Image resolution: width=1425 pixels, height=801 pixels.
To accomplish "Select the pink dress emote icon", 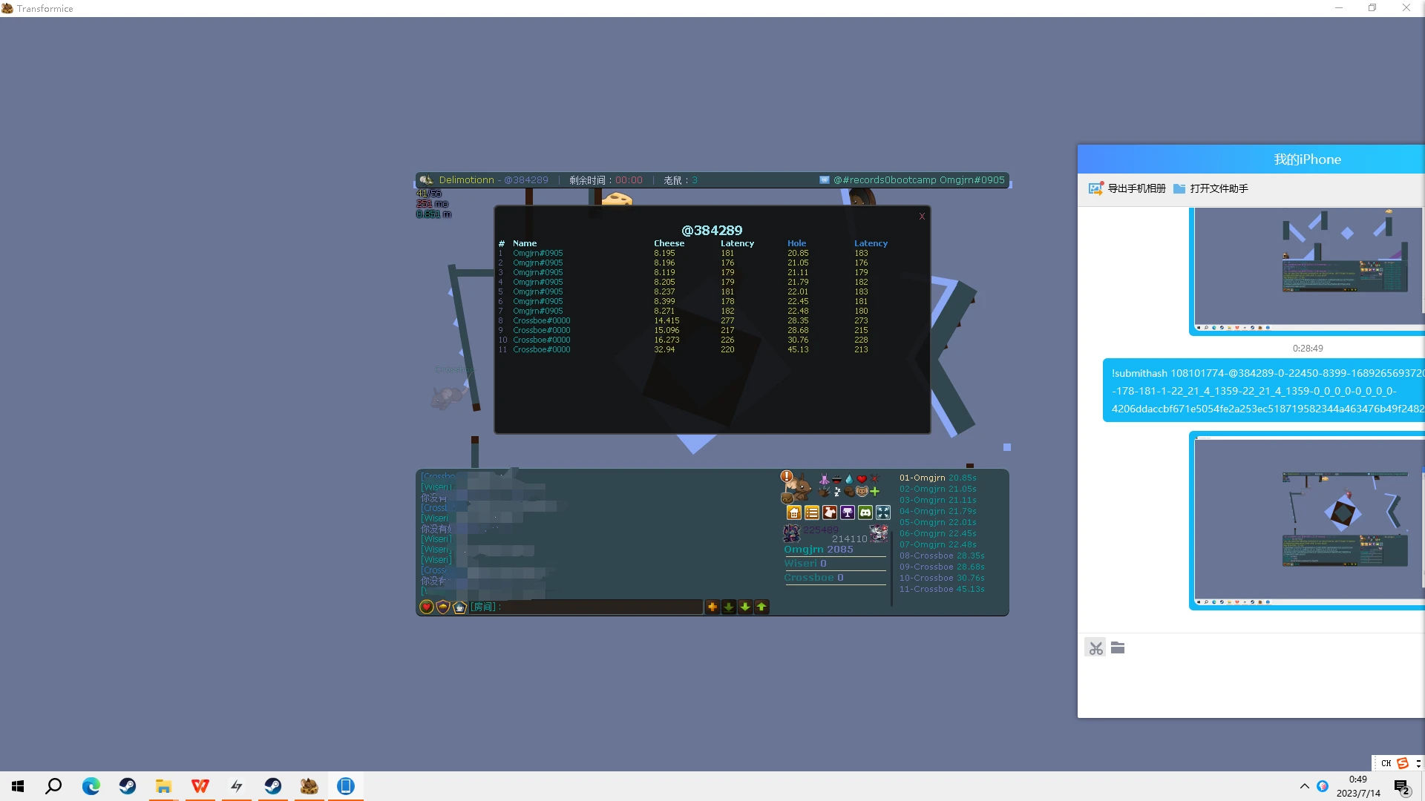I will click(824, 479).
